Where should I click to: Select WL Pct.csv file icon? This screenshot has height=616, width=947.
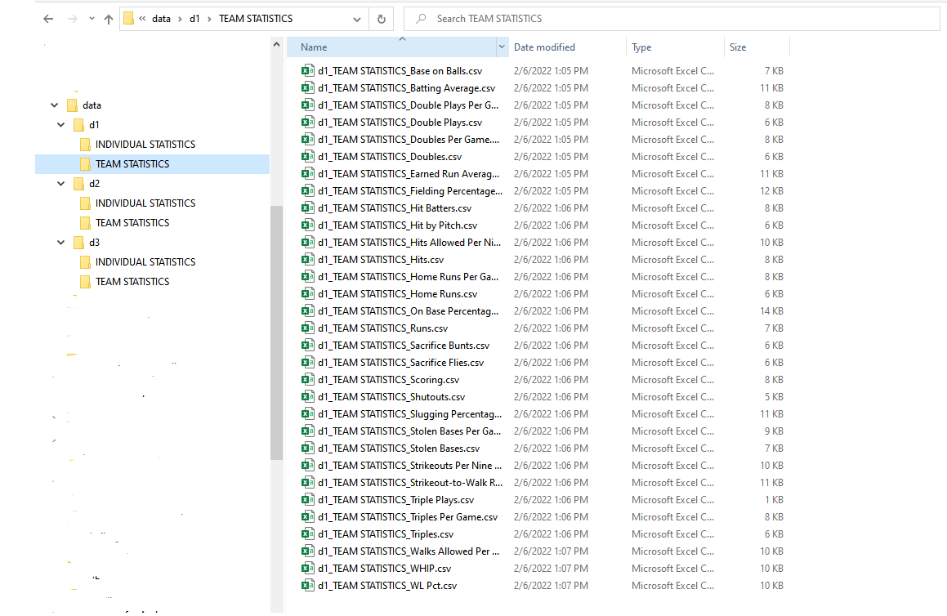tap(308, 586)
